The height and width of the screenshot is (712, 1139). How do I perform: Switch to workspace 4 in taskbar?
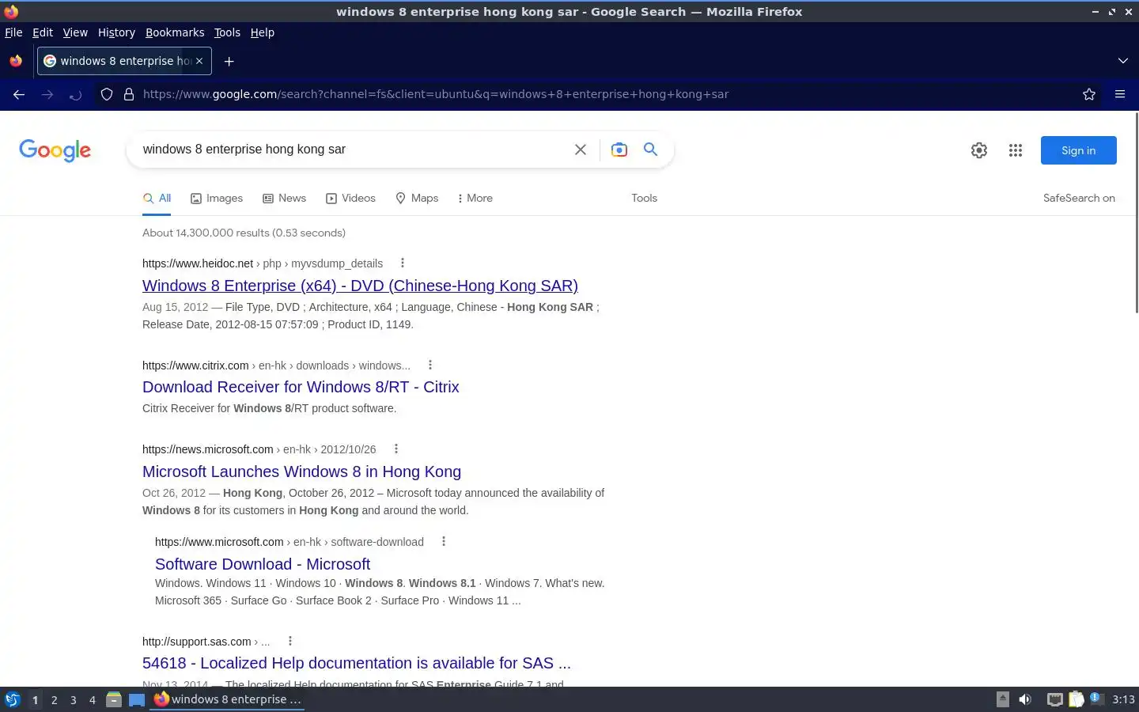(93, 699)
